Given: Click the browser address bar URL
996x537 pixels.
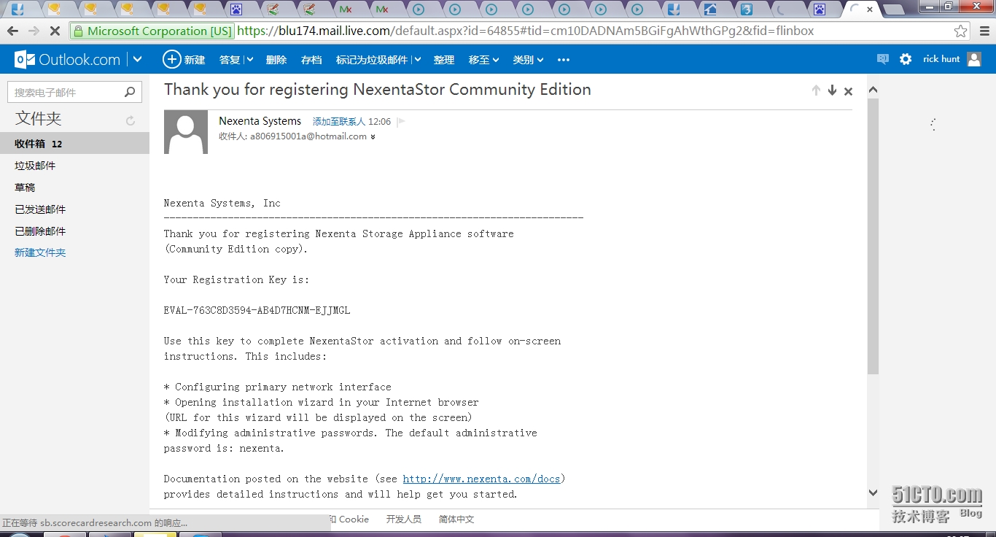Looking at the screenshot, I should coord(525,31).
